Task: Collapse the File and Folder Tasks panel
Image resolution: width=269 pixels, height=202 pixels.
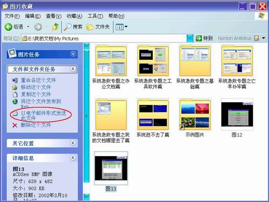Action: click(x=73, y=69)
